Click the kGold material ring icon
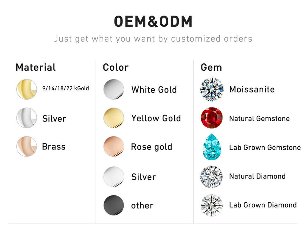Image resolution: width=306 pixels, height=238 pixels. pos(27,89)
